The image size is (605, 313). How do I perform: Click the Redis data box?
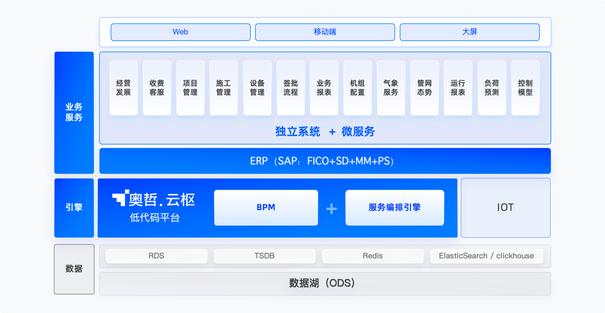pos(373,256)
